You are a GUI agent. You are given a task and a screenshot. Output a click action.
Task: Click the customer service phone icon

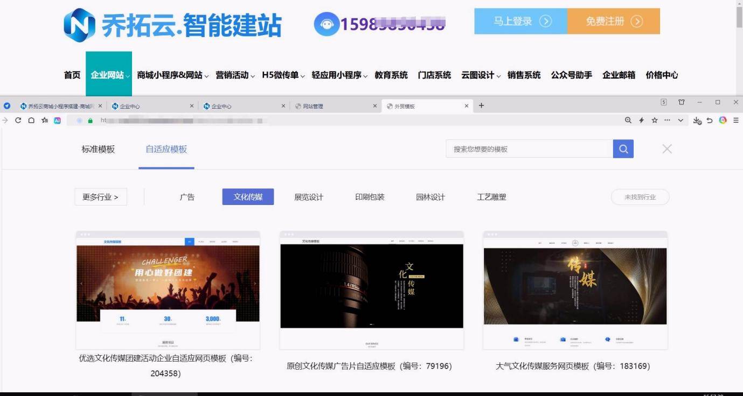click(327, 24)
